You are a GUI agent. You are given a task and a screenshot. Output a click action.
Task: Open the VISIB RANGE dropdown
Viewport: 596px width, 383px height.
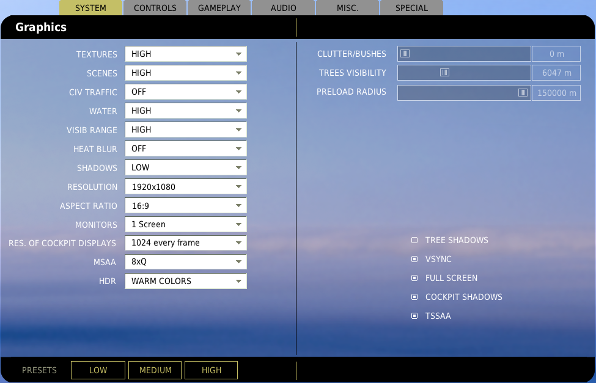(186, 129)
